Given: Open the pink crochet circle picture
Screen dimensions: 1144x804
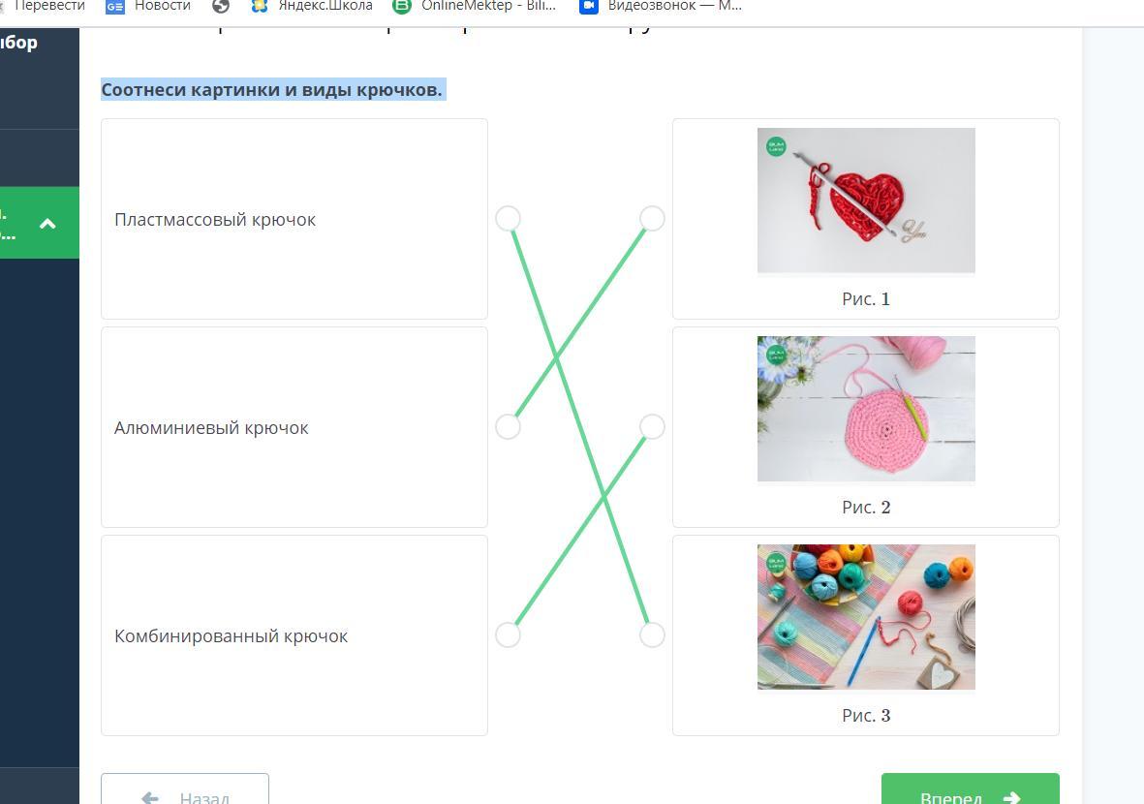Looking at the screenshot, I should [x=866, y=409].
